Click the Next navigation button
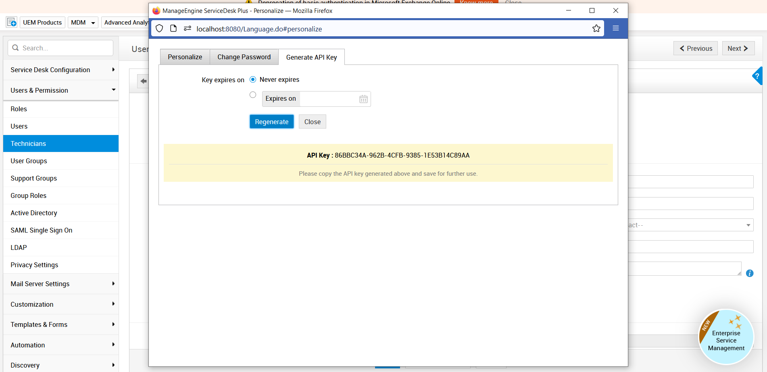 tap(738, 48)
